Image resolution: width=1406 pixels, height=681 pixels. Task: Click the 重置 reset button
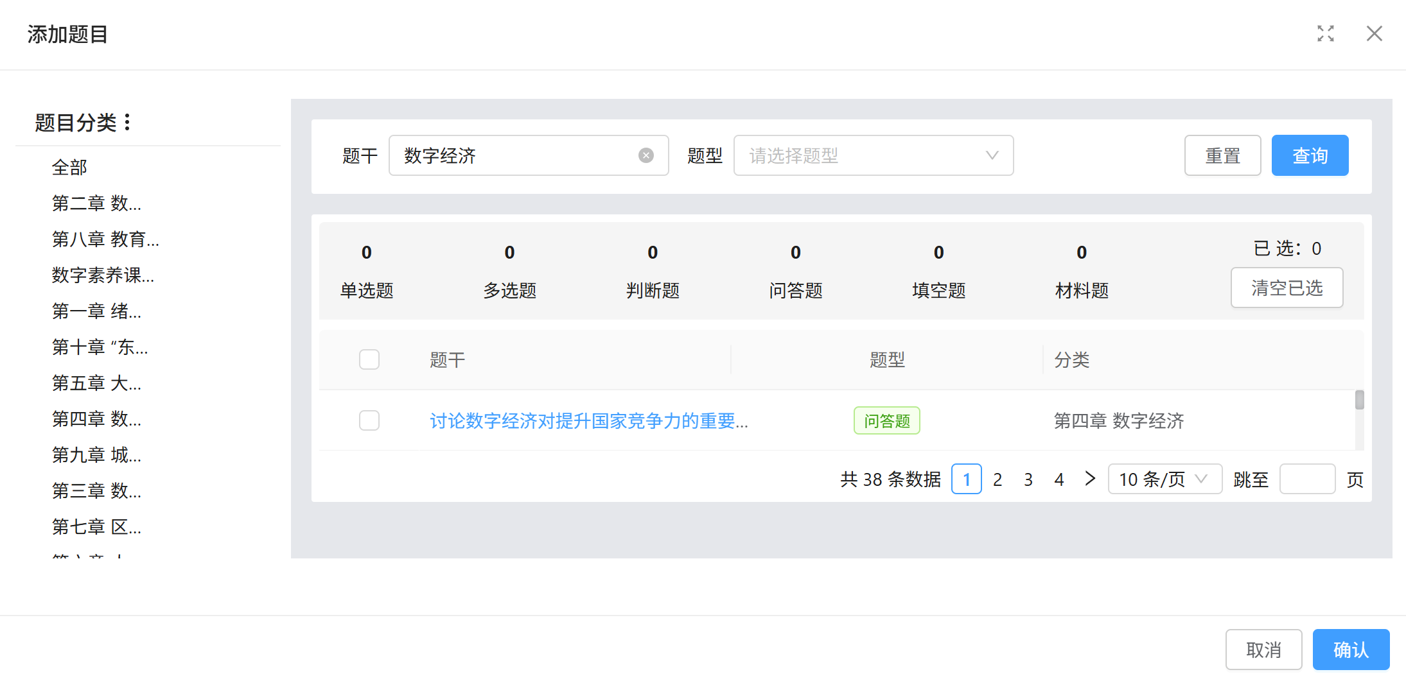1222,155
